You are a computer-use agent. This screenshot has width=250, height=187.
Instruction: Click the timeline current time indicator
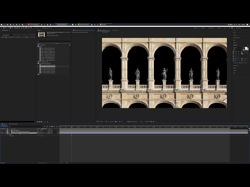71,127
